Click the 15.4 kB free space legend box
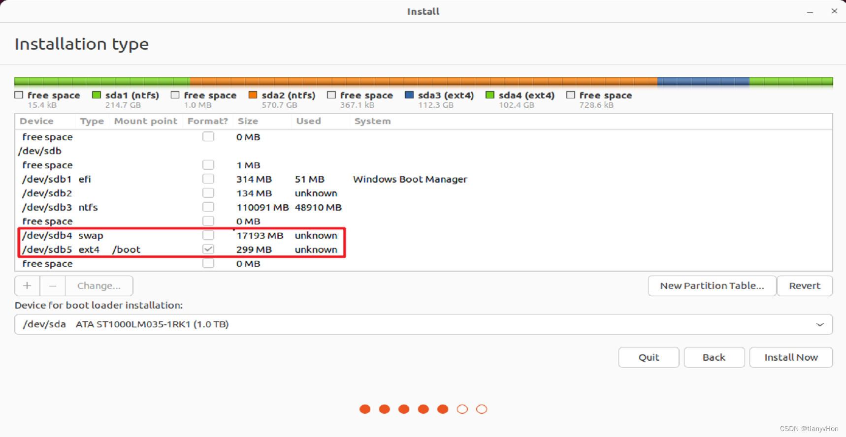The height and width of the screenshot is (437, 846). [x=19, y=95]
